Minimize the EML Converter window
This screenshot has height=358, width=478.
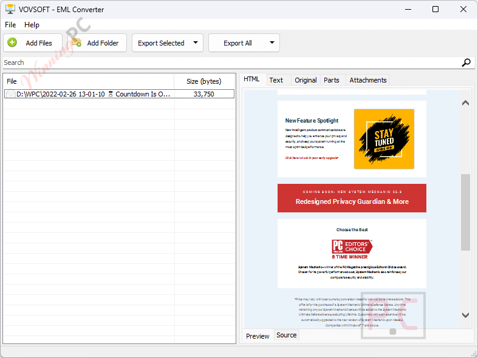tap(408, 10)
